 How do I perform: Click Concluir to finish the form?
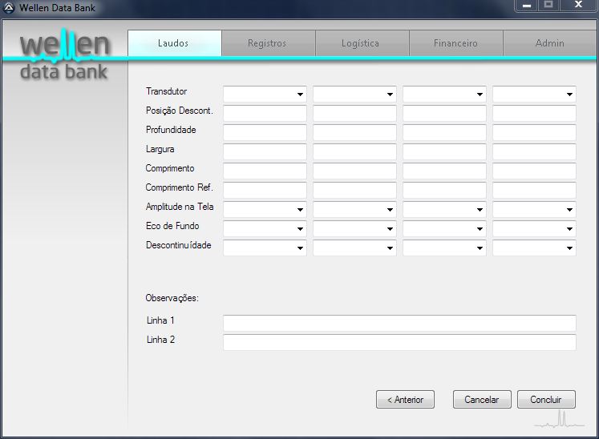point(546,399)
